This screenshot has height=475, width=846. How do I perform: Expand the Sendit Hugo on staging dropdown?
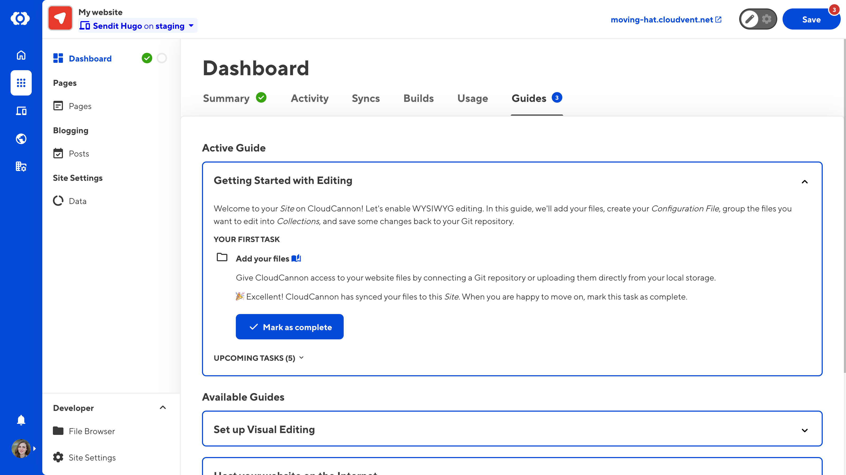pos(192,26)
